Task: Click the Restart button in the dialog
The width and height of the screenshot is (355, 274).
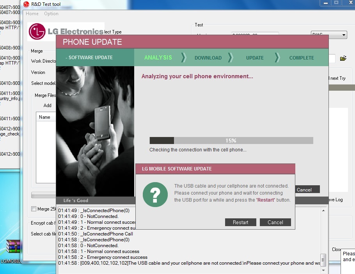Action: [240, 222]
